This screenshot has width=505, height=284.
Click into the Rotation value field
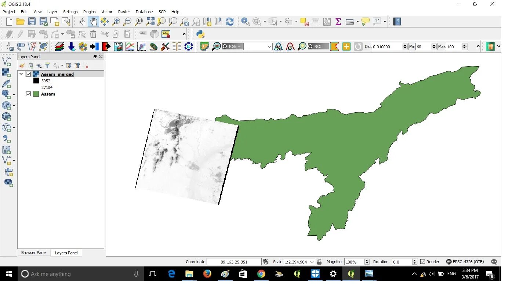402,262
